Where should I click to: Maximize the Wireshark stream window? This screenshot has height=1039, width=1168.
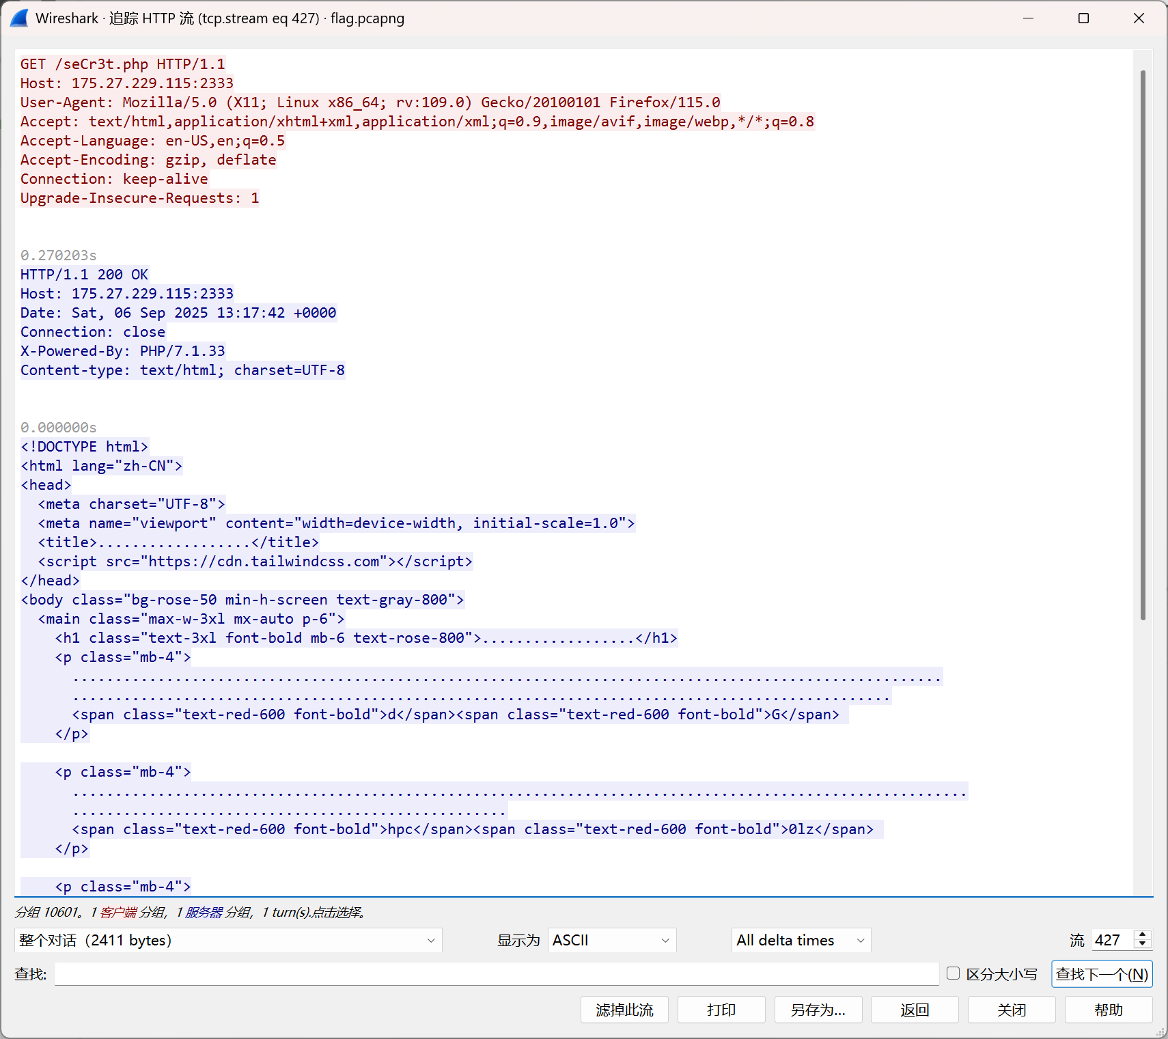coord(1083,18)
